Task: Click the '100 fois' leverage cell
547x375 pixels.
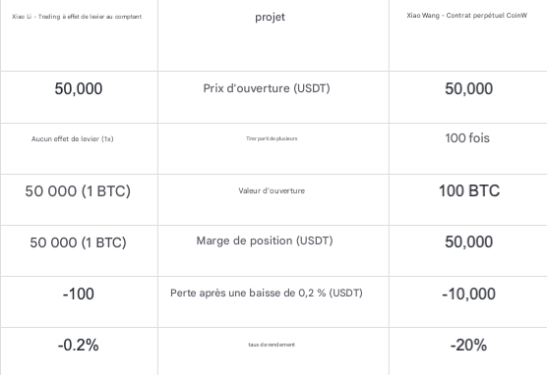Action: (x=467, y=138)
